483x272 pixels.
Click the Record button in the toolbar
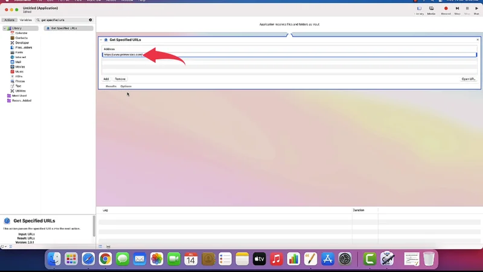[446, 9]
